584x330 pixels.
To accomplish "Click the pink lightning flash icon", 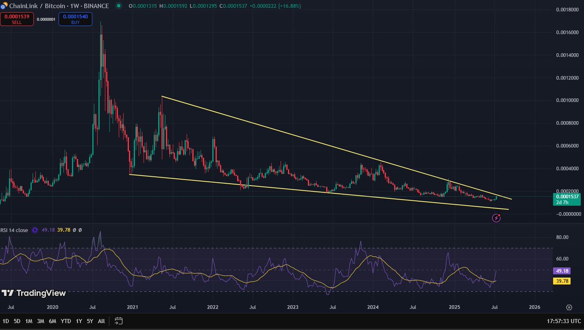I will click(x=496, y=218).
